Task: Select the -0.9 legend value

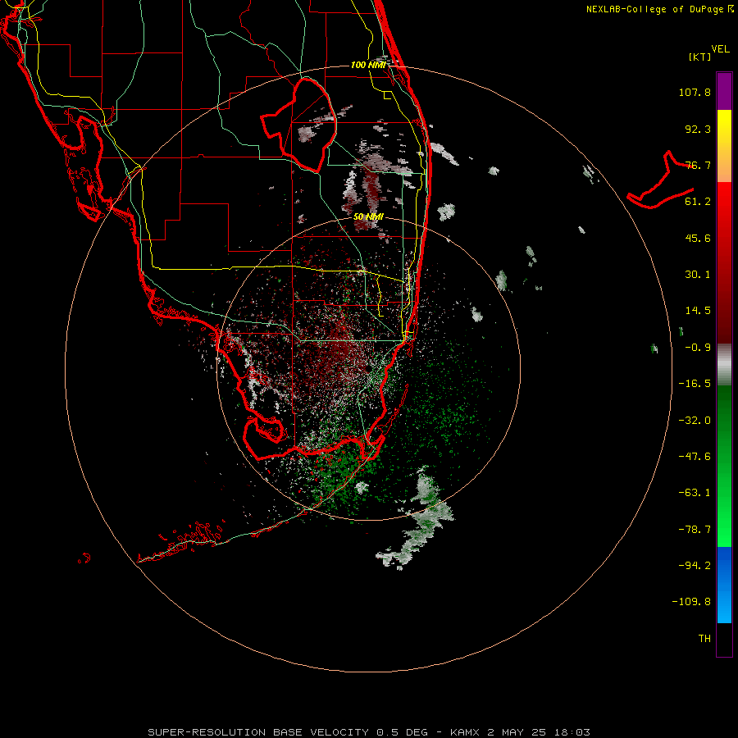Action: tap(698, 348)
